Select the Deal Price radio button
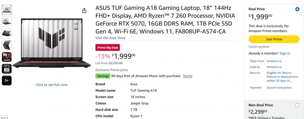The image size is (304, 119). click(x=297, y=9)
